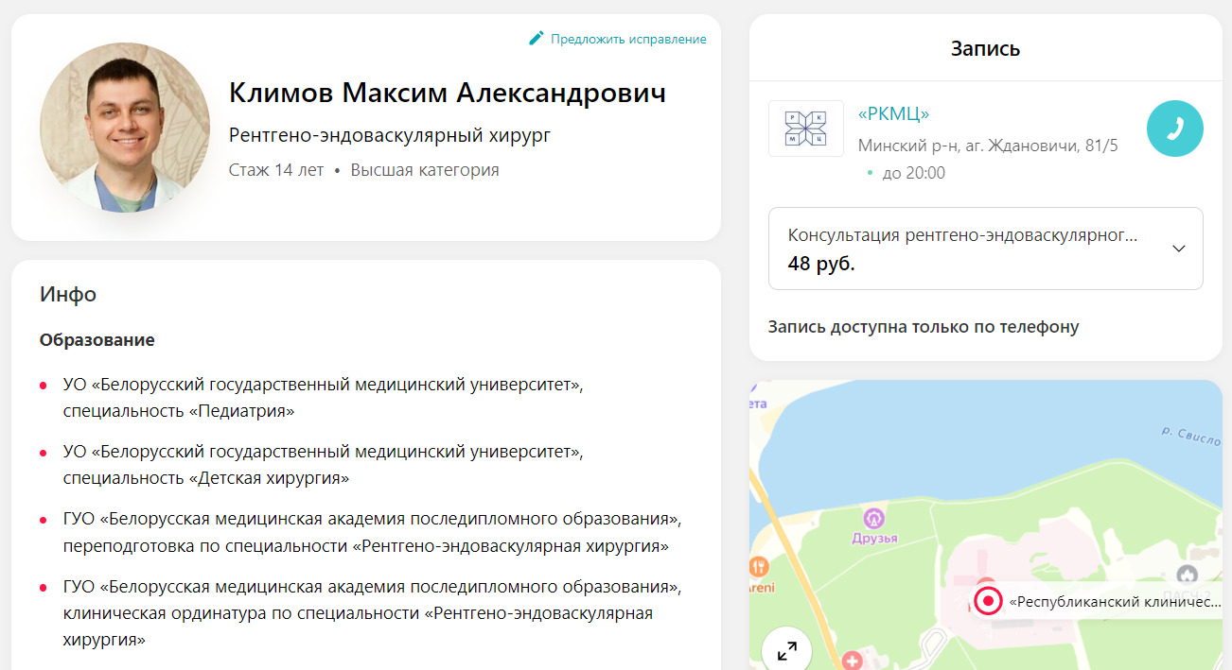Open the consultation price dropdown chevron
The width and height of the screenshot is (1232, 670).
coord(1178,249)
